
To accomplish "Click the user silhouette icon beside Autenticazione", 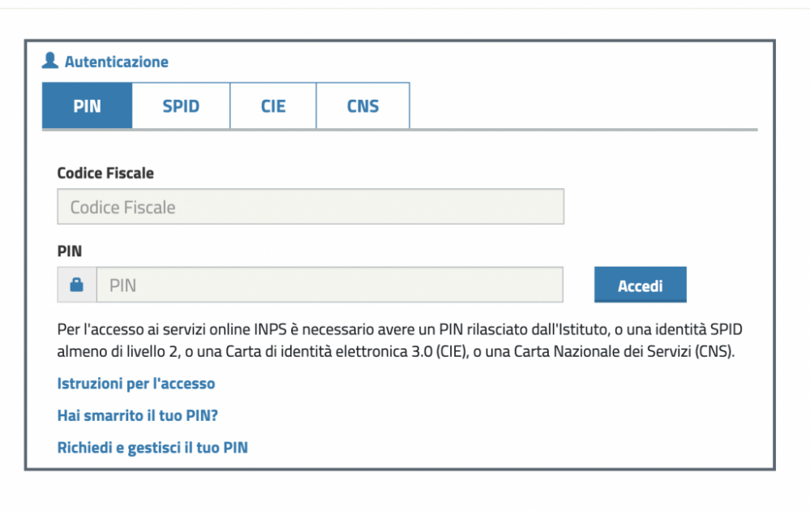I will tap(50, 61).
